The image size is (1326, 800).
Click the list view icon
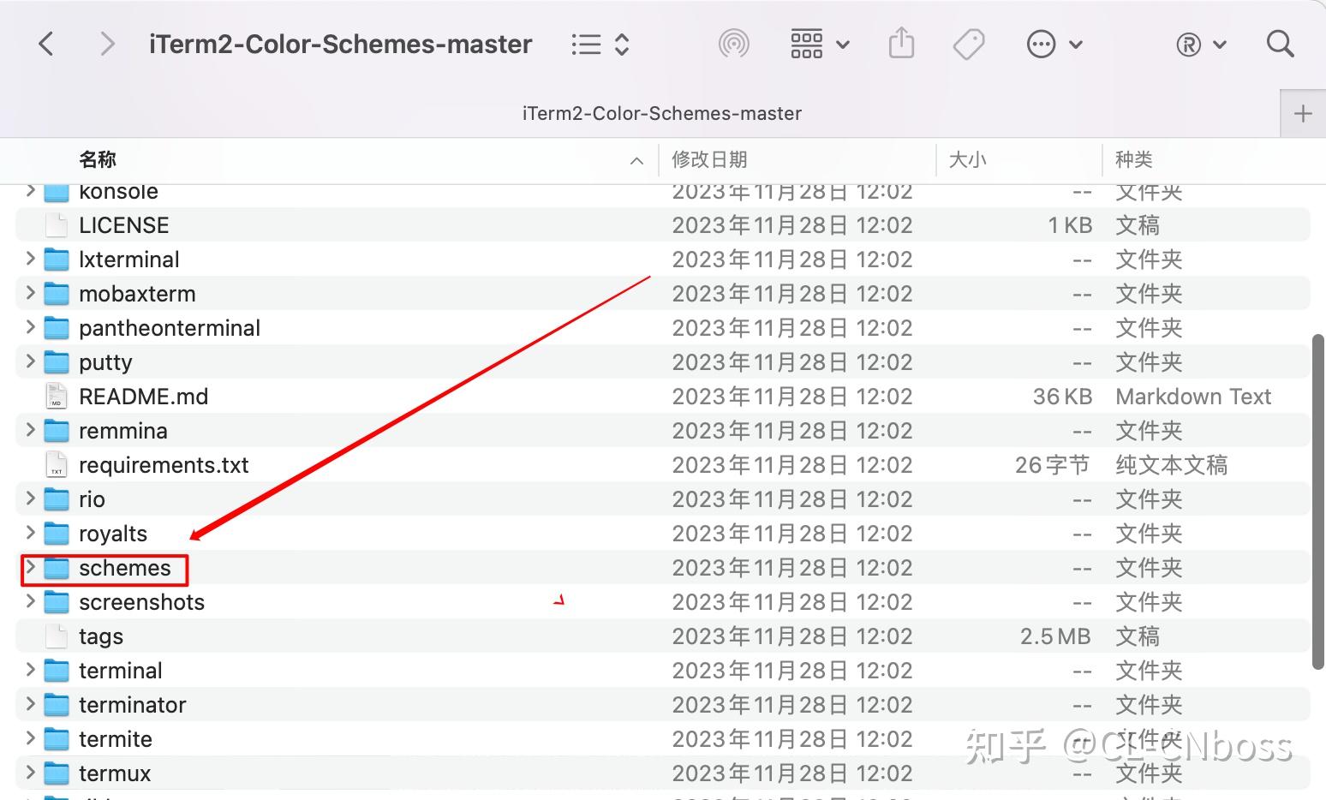585,44
